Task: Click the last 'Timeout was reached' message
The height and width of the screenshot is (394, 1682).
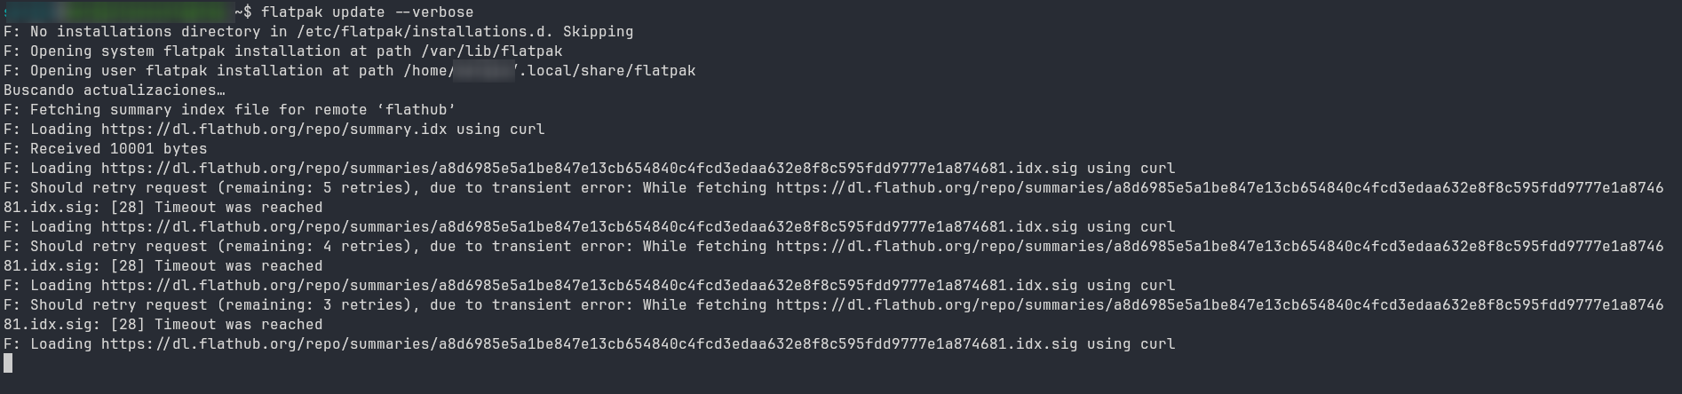Action: (x=238, y=325)
